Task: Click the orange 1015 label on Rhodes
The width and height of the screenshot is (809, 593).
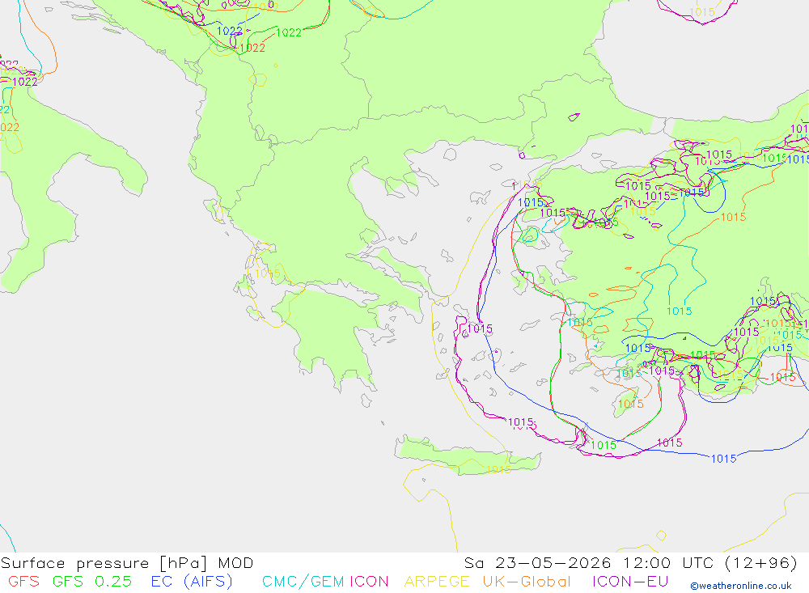Action: pyautogui.click(x=630, y=404)
